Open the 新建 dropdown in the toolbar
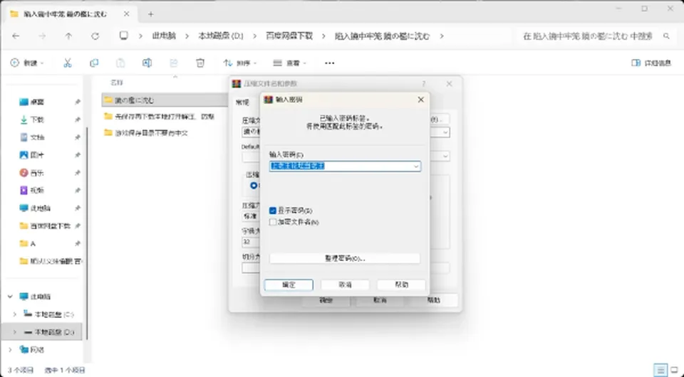 point(27,63)
